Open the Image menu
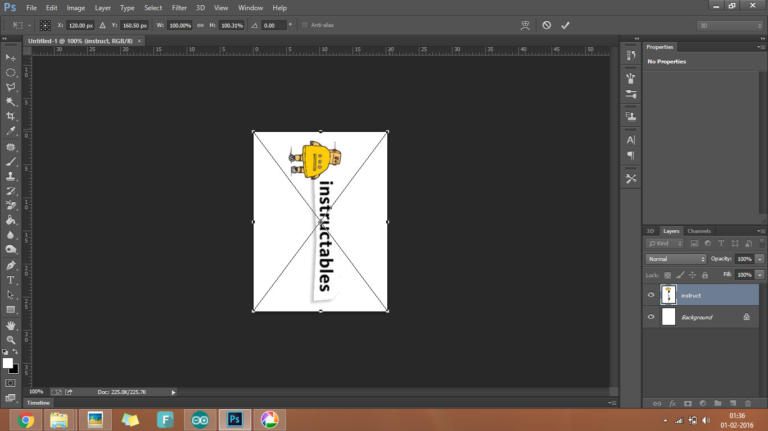The width and height of the screenshot is (768, 431). [x=76, y=8]
